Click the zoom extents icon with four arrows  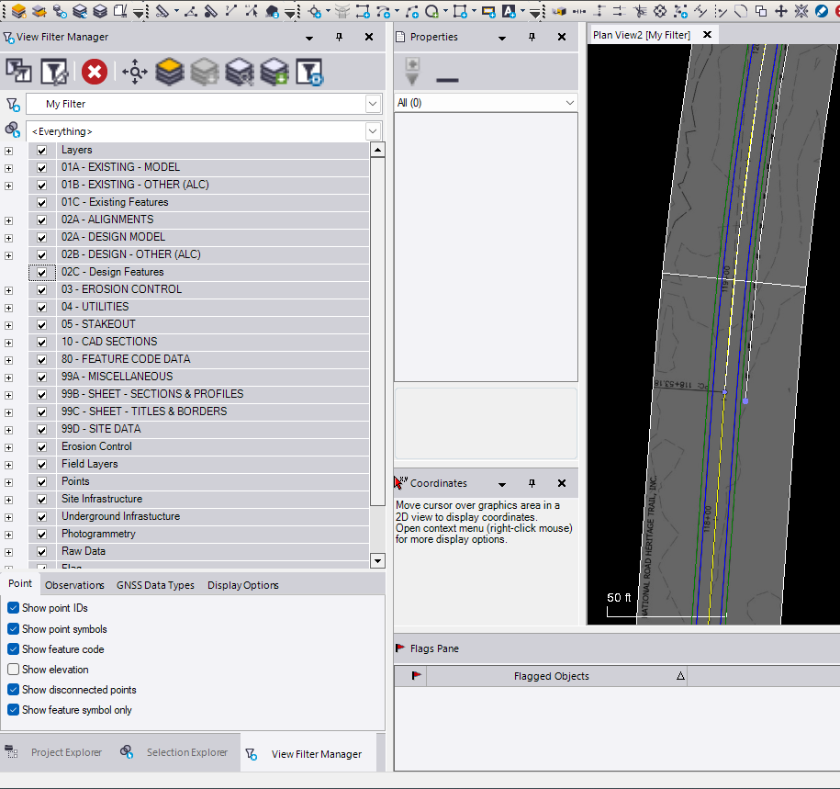(135, 72)
